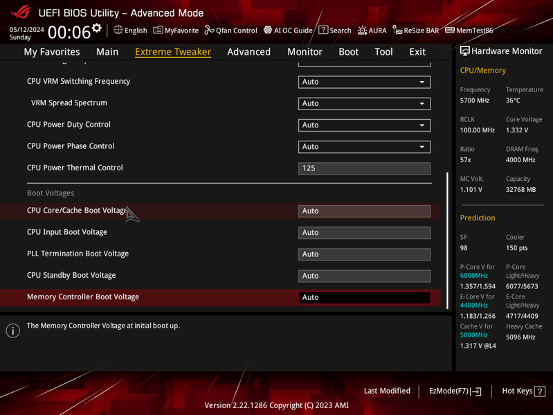The height and width of the screenshot is (415, 553).
Task: Click the Qfan Control fan icon
Action: click(x=209, y=30)
